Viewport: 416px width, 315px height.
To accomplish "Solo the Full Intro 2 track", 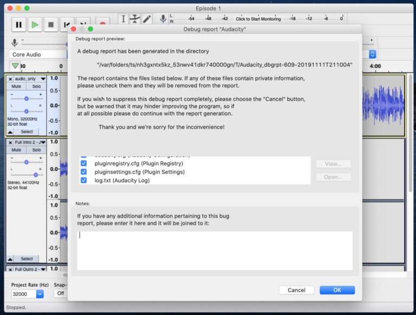I will click(x=36, y=150).
